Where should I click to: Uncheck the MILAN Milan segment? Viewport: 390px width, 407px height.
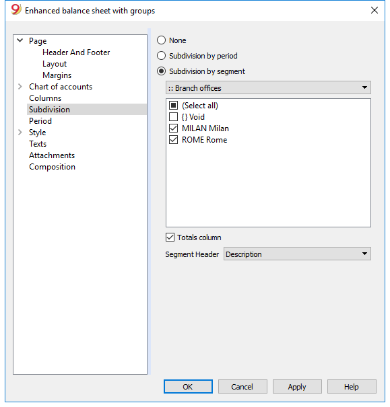coord(173,128)
